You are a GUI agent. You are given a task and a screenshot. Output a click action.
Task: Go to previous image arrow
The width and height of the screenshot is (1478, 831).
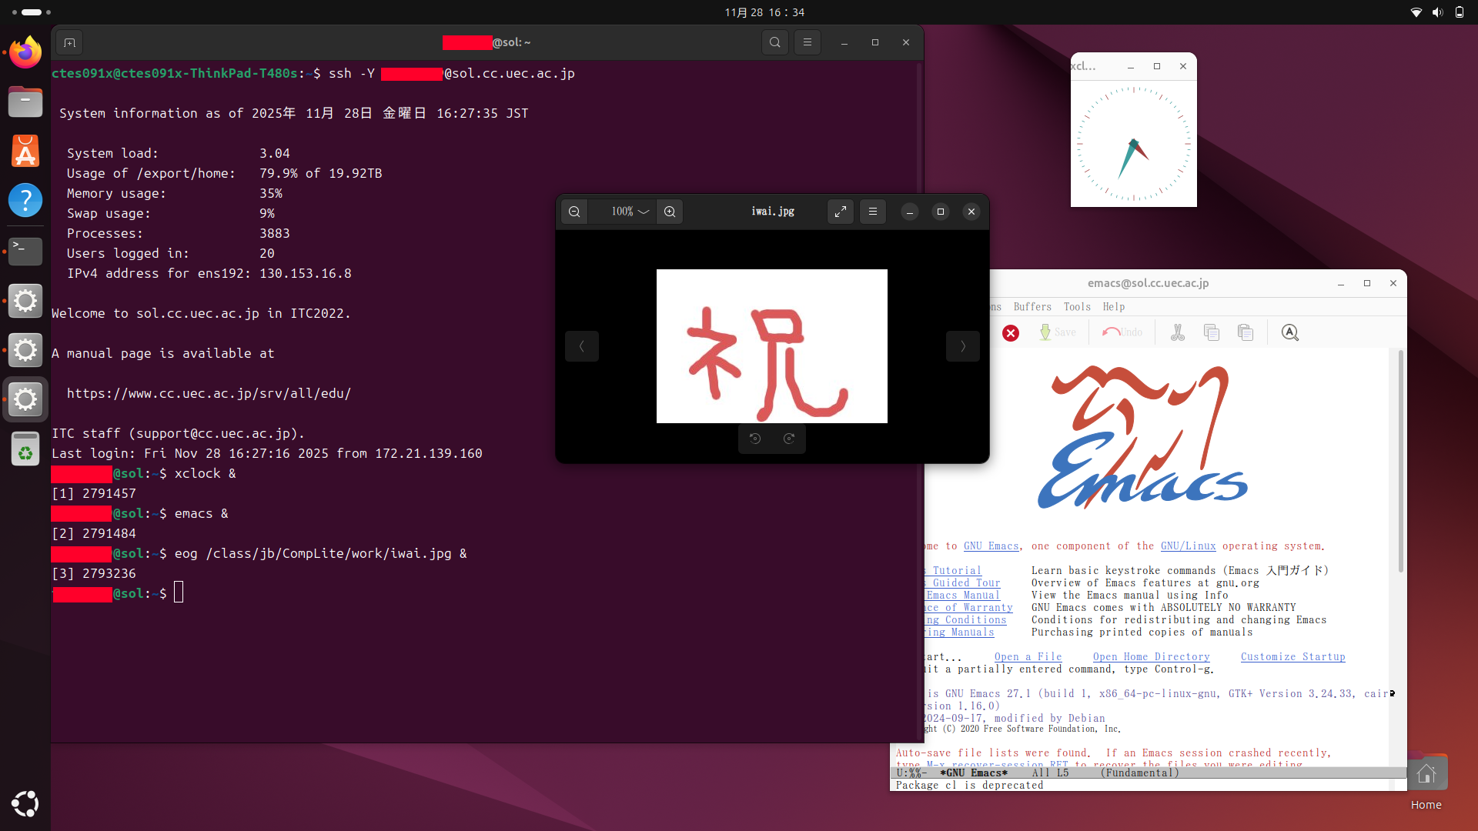[582, 346]
